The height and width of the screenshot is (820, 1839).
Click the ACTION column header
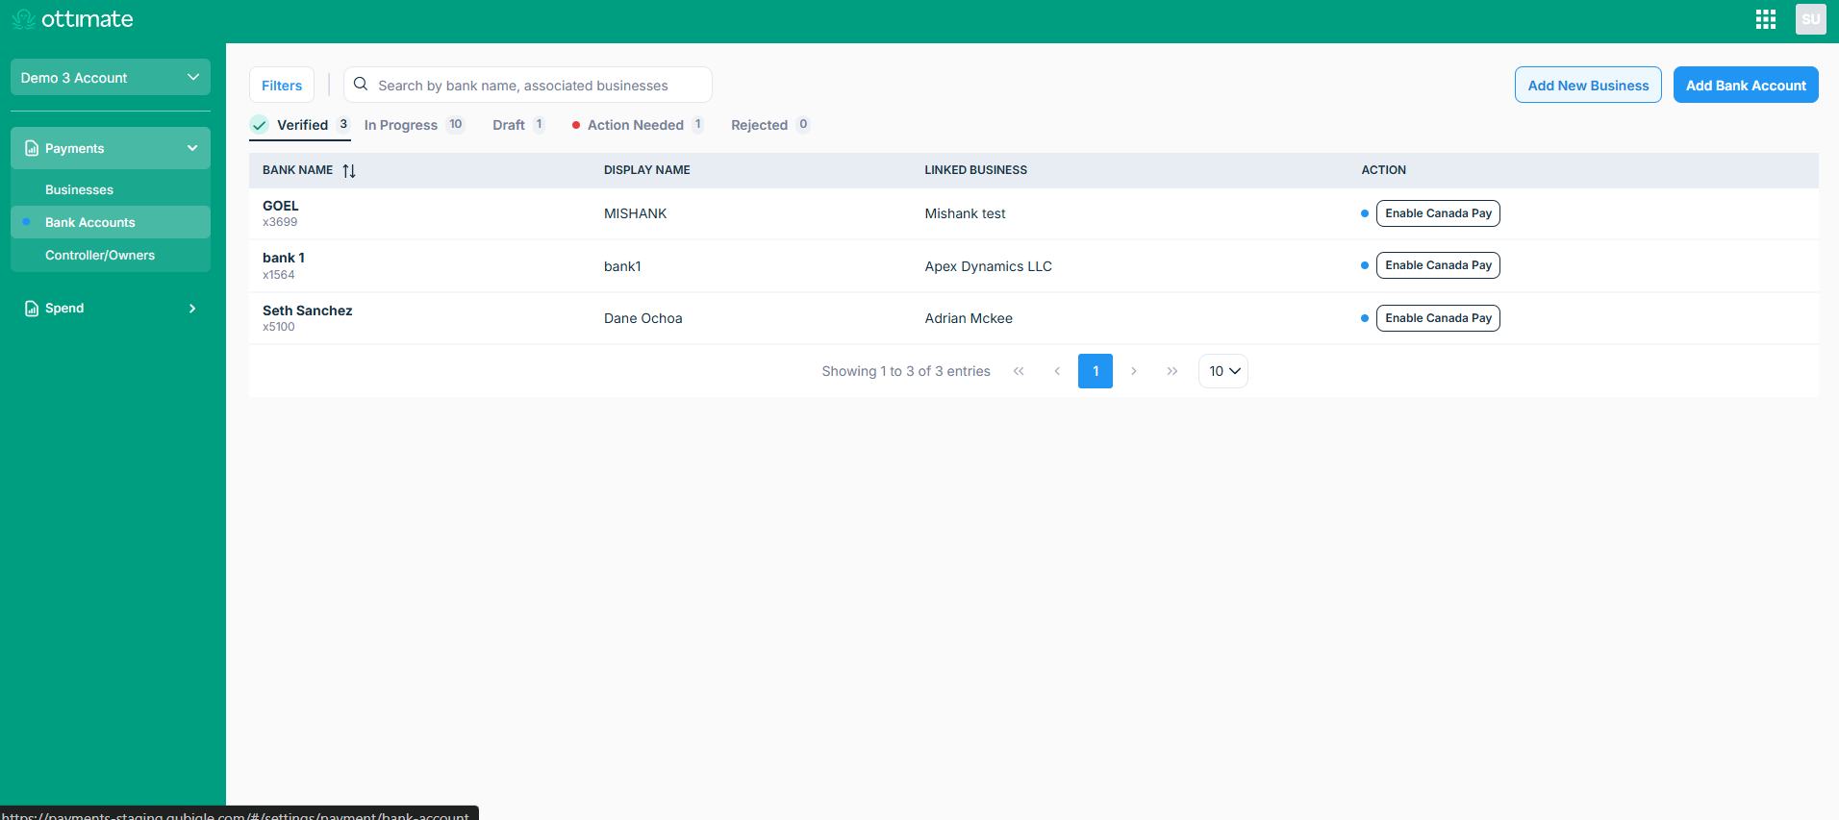[x=1383, y=170]
